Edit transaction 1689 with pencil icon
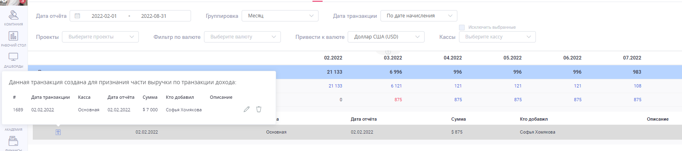 pyautogui.click(x=246, y=109)
